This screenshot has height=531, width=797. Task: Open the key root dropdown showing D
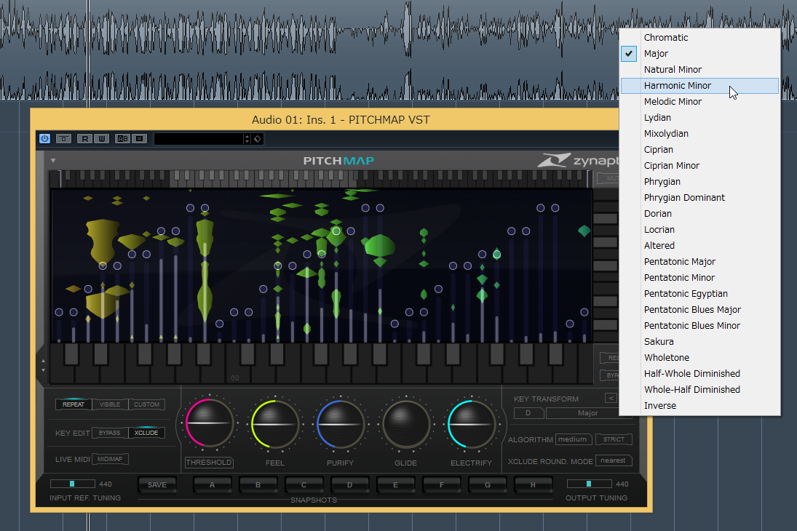pos(528,413)
